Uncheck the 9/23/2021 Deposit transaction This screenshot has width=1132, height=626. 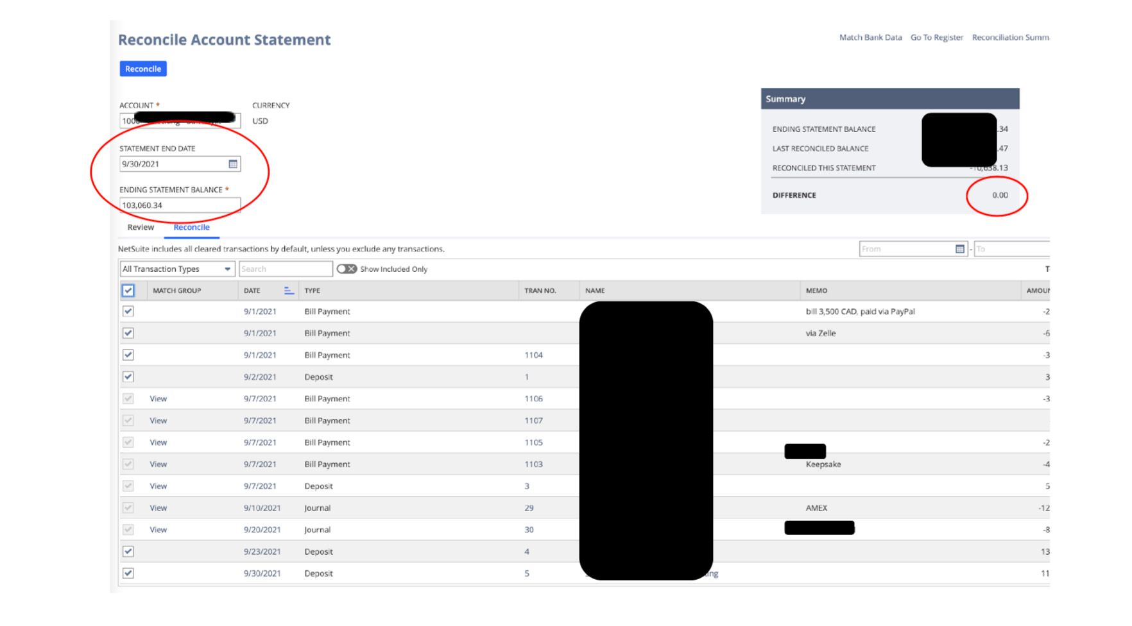(x=127, y=551)
